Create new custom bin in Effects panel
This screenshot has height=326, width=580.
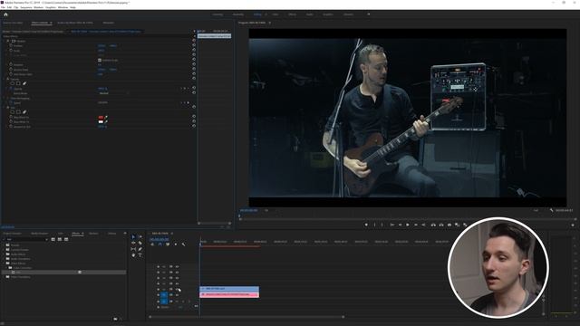pyautogui.click(x=115, y=319)
